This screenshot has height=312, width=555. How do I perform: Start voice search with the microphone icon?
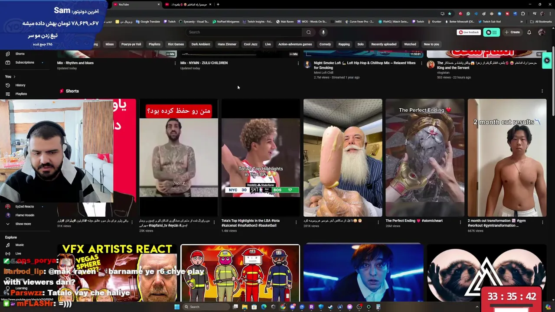tap(323, 32)
